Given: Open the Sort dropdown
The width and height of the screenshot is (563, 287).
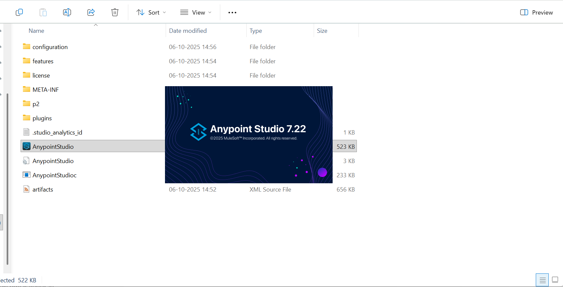Looking at the screenshot, I should [151, 13].
